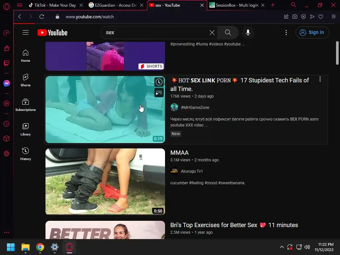This screenshot has height=255, width=340.
Task: Switch to the SessionBox - Multi login tab
Action: click(234, 5)
